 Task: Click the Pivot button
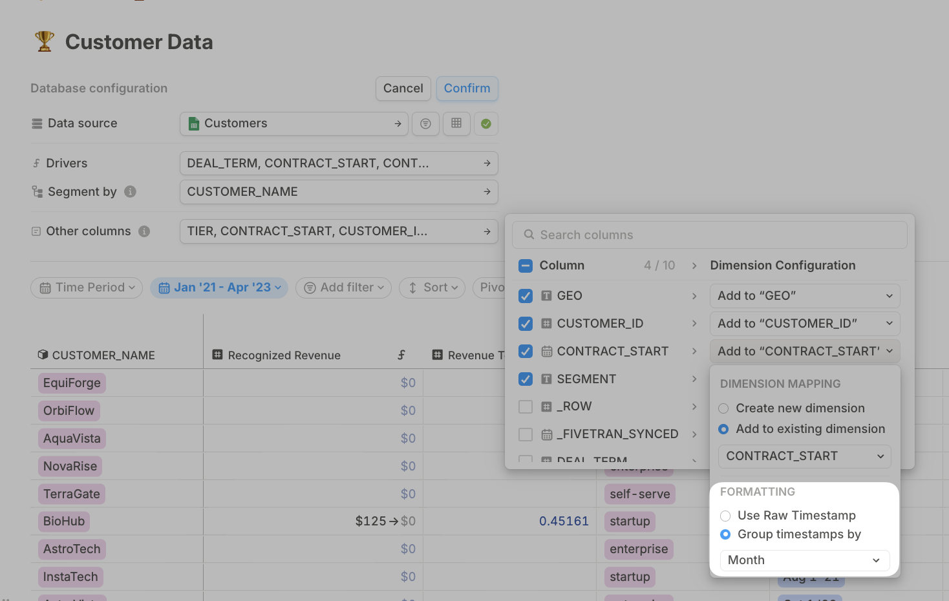[489, 288]
